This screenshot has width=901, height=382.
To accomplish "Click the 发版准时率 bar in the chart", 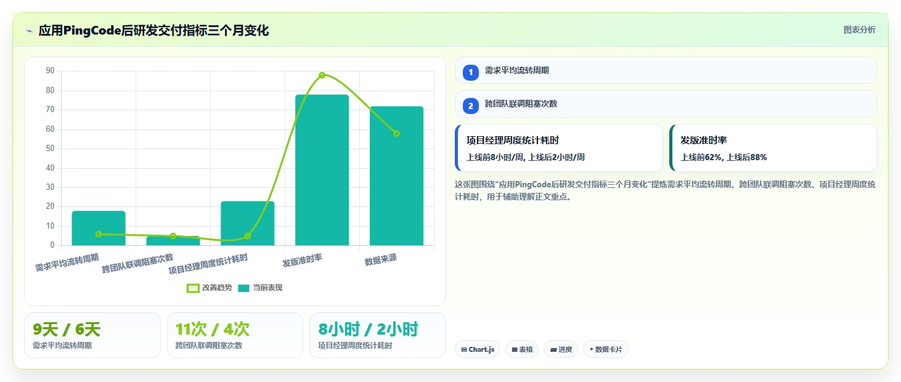I will coord(322,170).
